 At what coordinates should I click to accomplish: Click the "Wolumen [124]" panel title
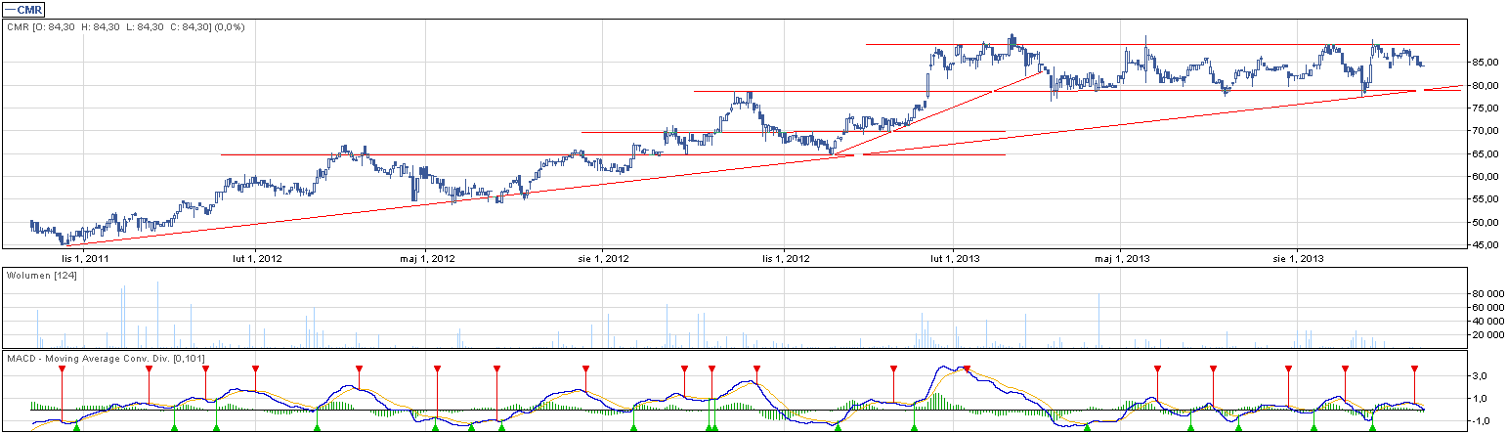coord(42,277)
